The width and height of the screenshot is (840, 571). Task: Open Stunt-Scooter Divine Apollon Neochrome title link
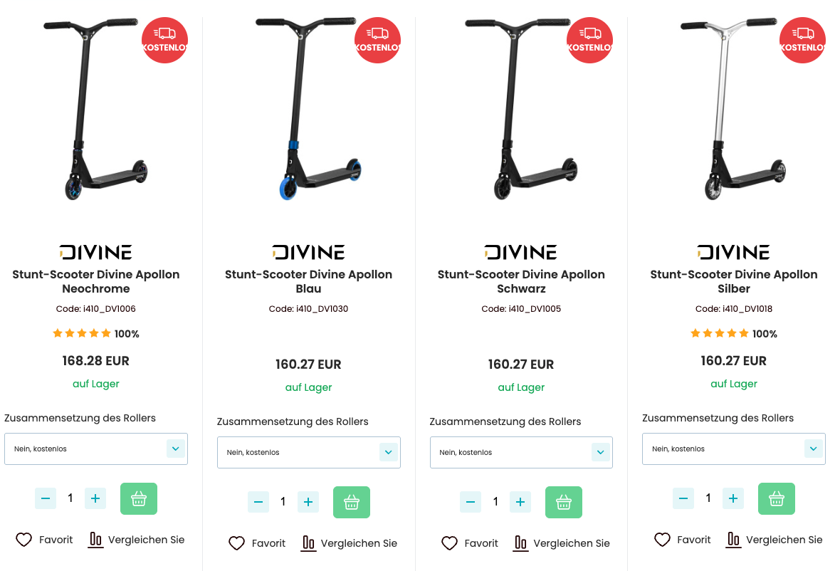click(96, 282)
